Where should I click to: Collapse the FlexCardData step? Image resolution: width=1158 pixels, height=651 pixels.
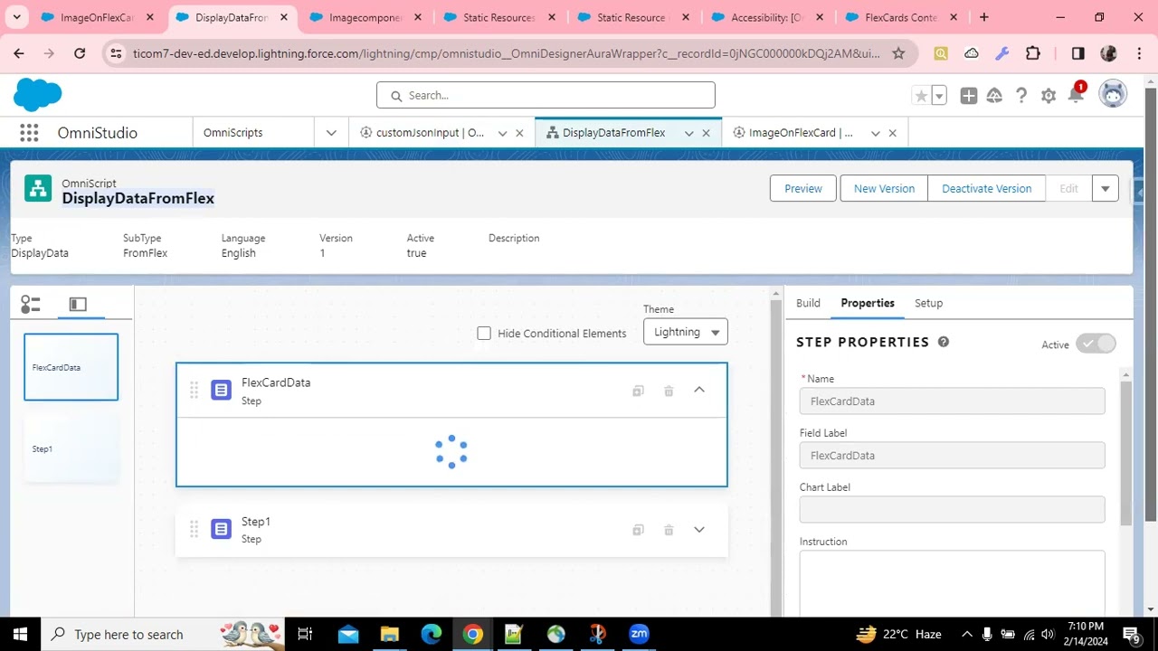[699, 390]
